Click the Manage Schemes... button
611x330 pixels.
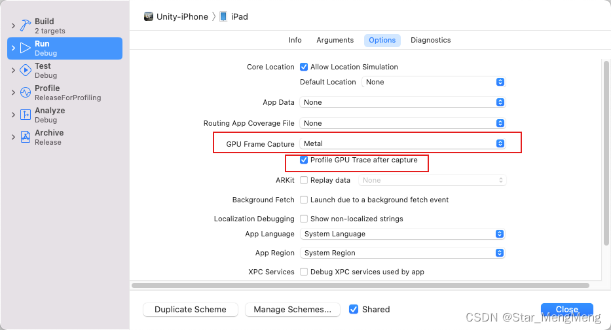coord(293,309)
